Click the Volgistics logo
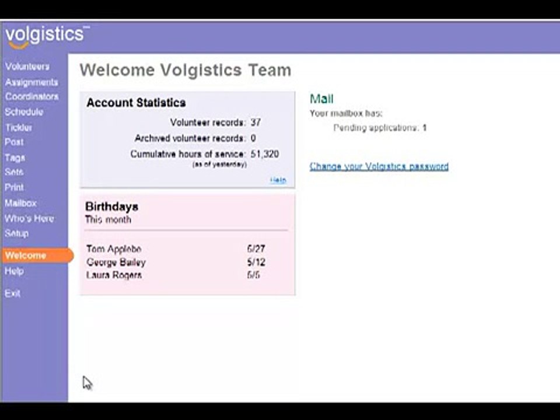560x420 pixels. pyautogui.click(x=47, y=36)
